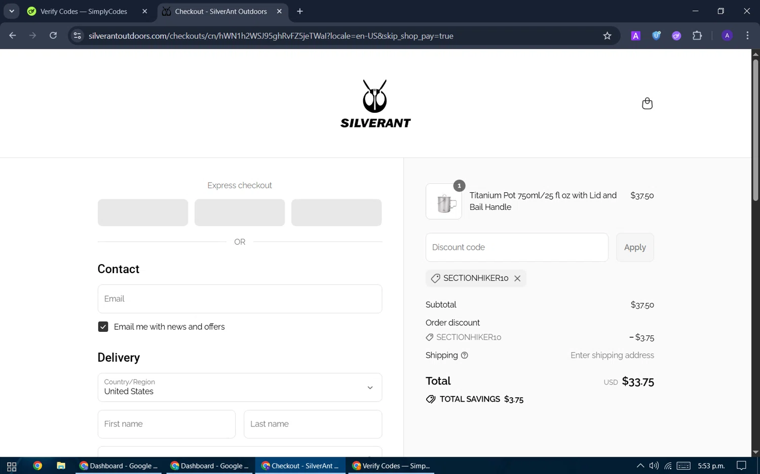Open the purple round extension icon
The image size is (760, 474).
click(676, 35)
